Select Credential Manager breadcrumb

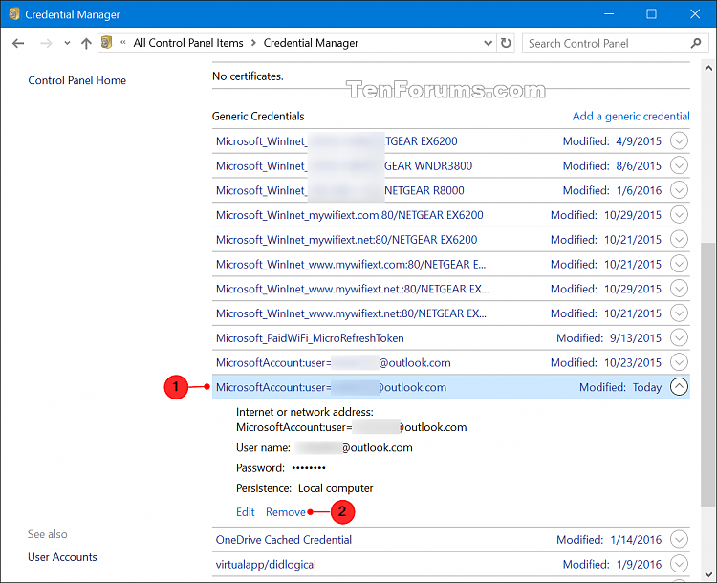coord(311,43)
